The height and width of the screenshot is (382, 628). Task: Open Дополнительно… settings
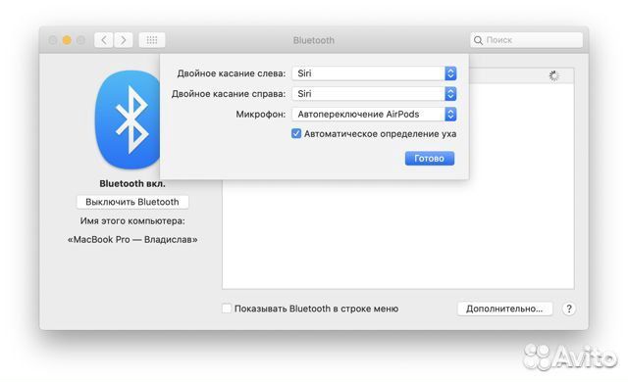point(504,309)
